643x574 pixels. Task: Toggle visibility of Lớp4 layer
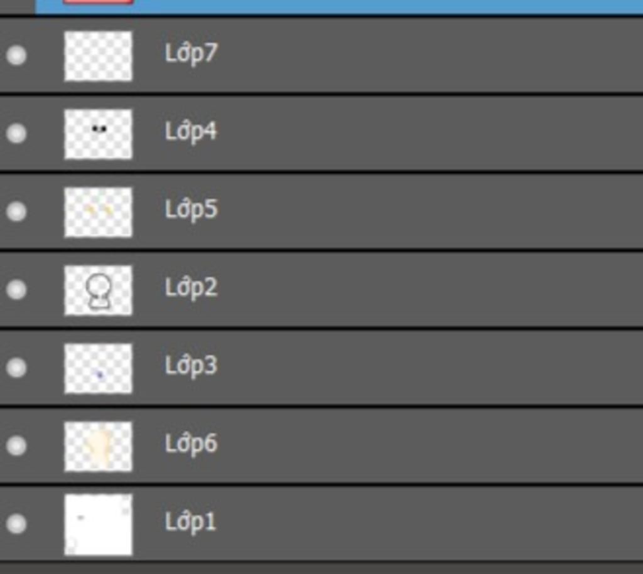tap(16, 133)
